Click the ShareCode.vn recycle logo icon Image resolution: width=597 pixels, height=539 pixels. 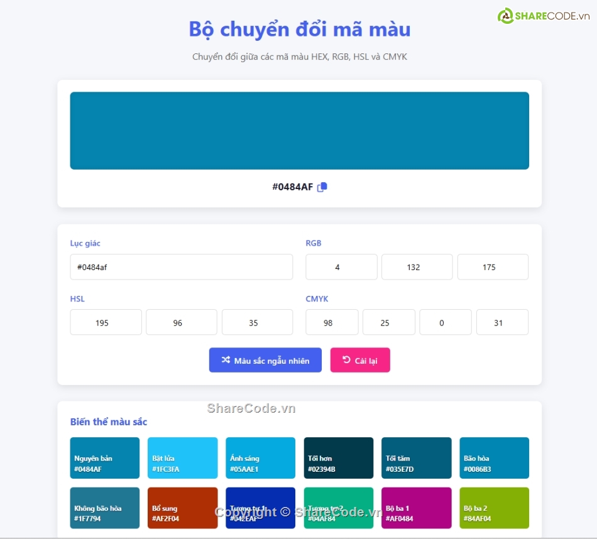506,13
